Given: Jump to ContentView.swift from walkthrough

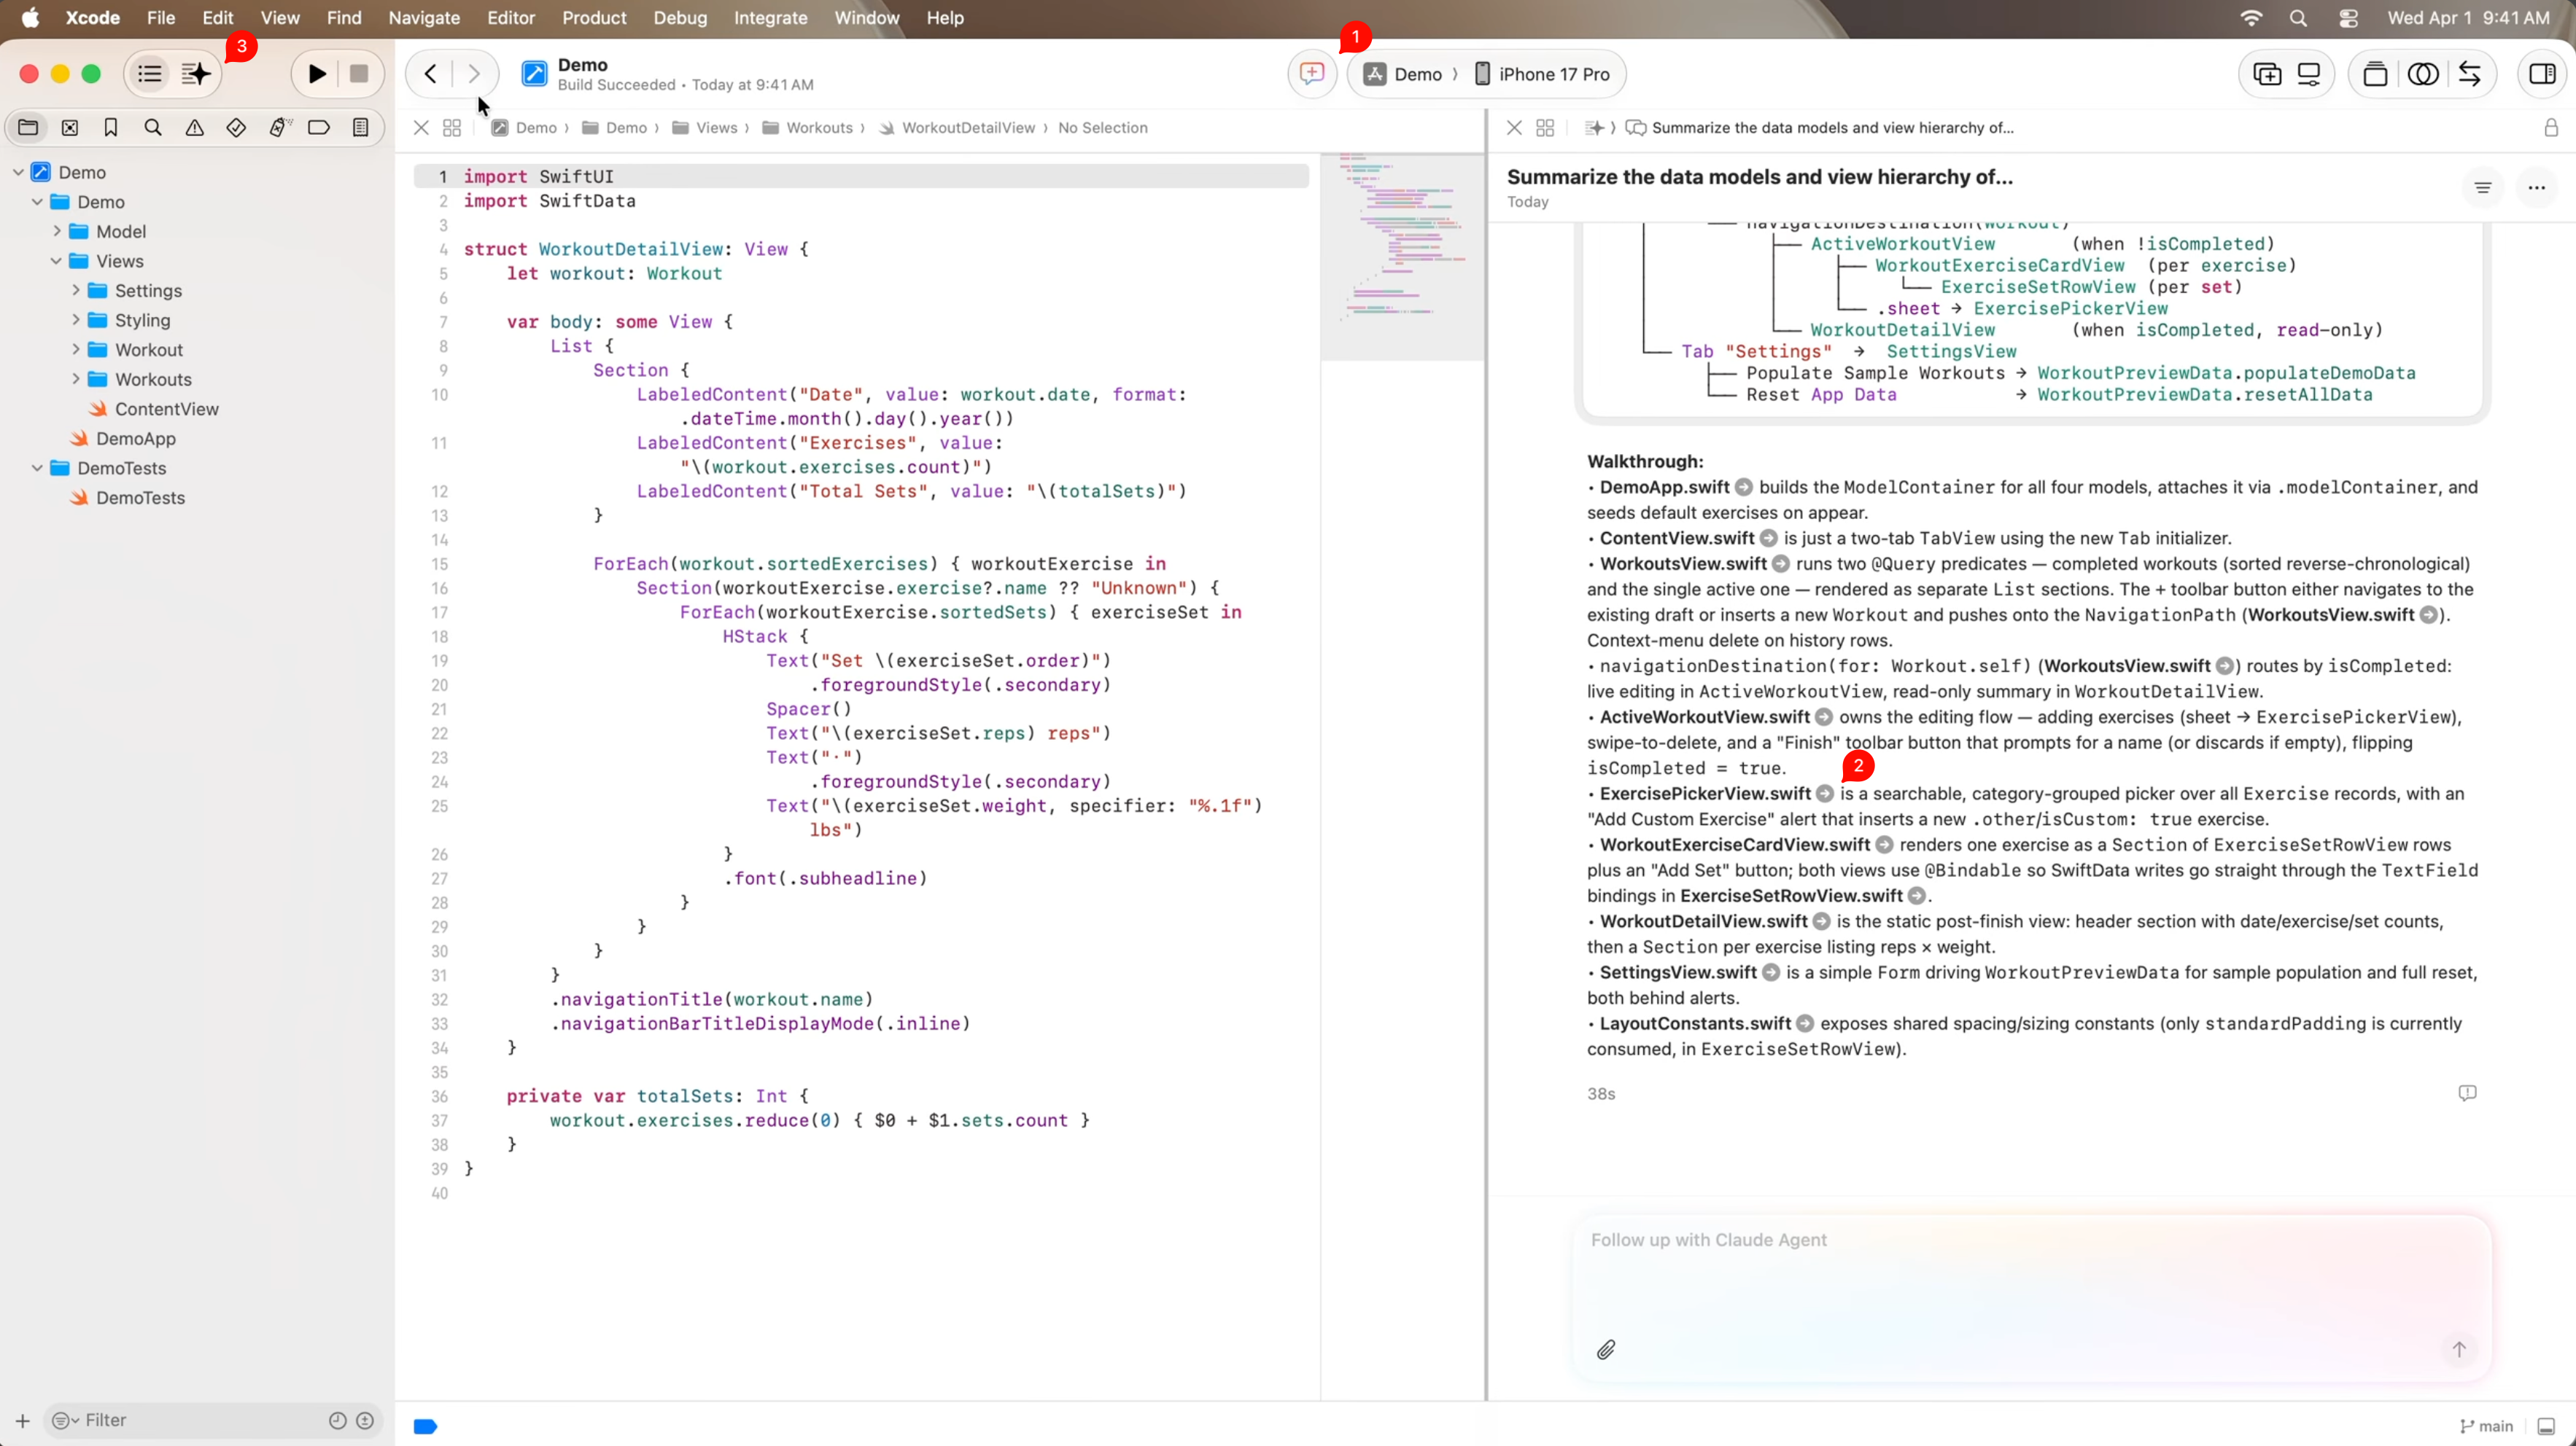Looking at the screenshot, I should click(x=1768, y=538).
